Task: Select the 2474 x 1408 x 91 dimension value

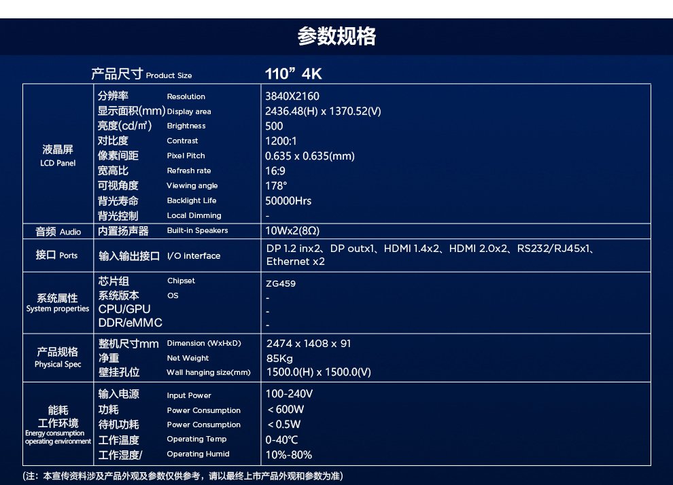Action: 309,344
